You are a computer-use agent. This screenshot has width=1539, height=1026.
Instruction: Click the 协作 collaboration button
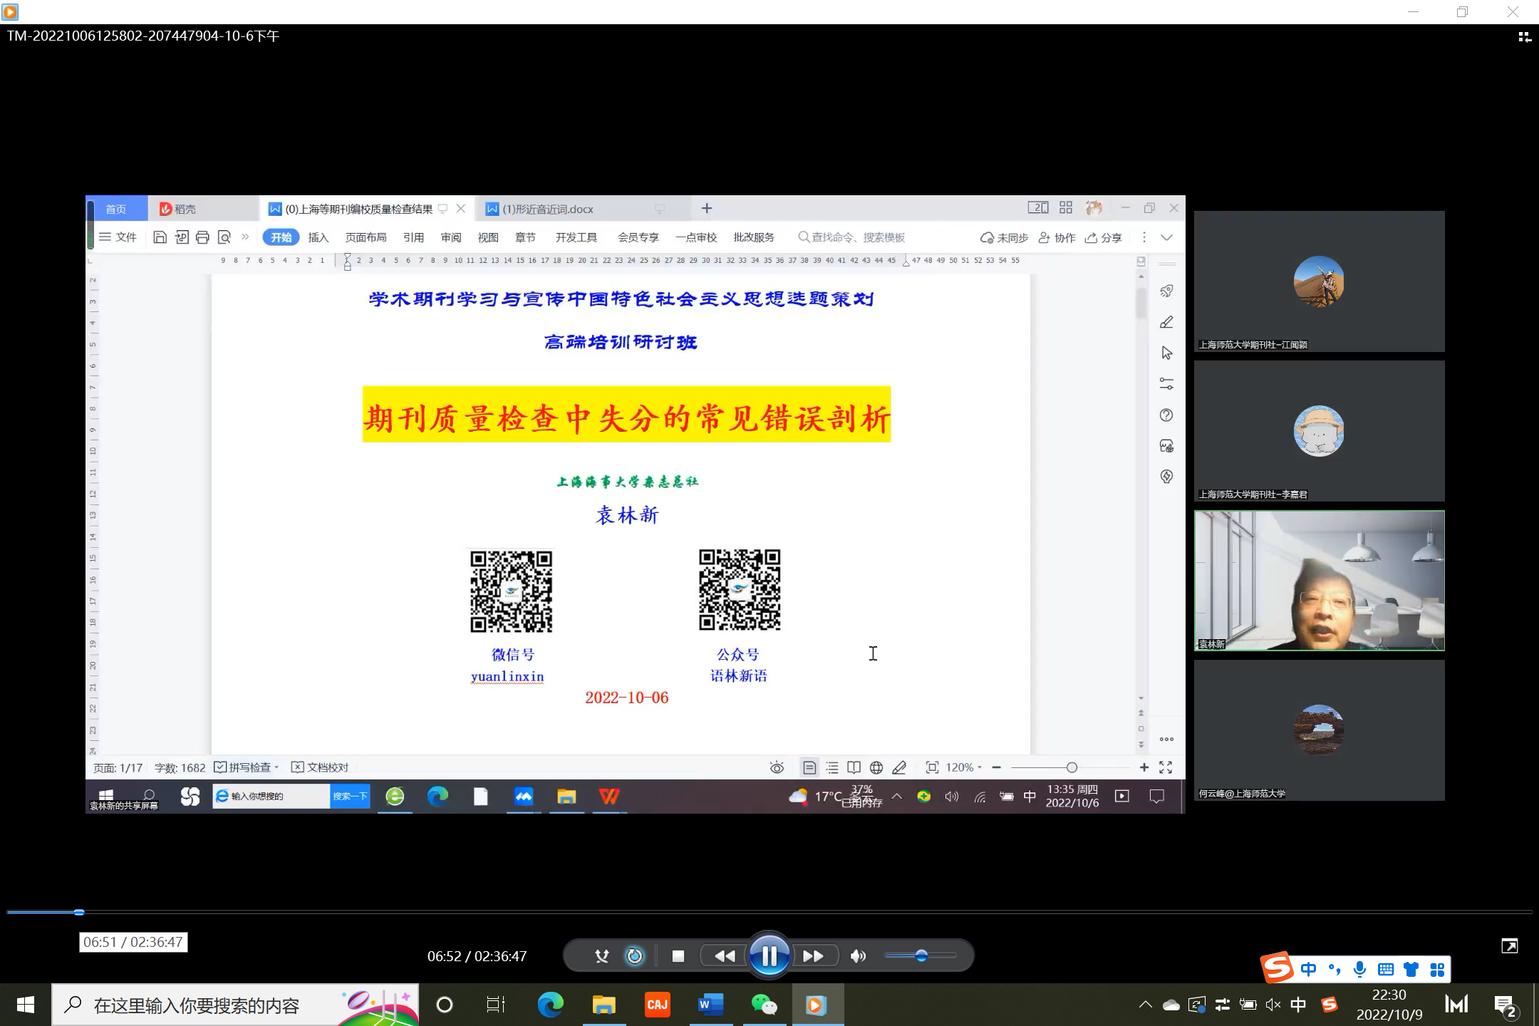pyautogui.click(x=1057, y=238)
